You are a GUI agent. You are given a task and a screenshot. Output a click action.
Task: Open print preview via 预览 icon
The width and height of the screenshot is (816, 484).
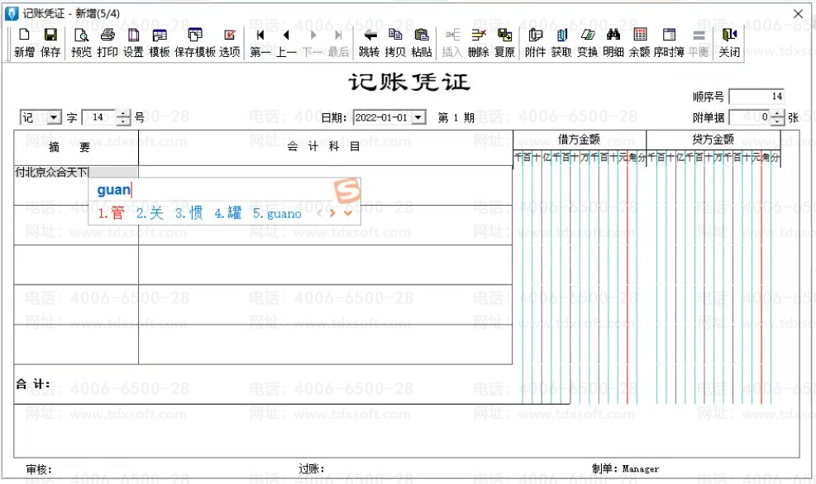click(x=81, y=42)
